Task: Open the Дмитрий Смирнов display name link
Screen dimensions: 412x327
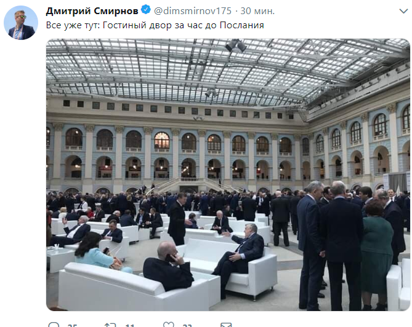Action: coord(92,10)
